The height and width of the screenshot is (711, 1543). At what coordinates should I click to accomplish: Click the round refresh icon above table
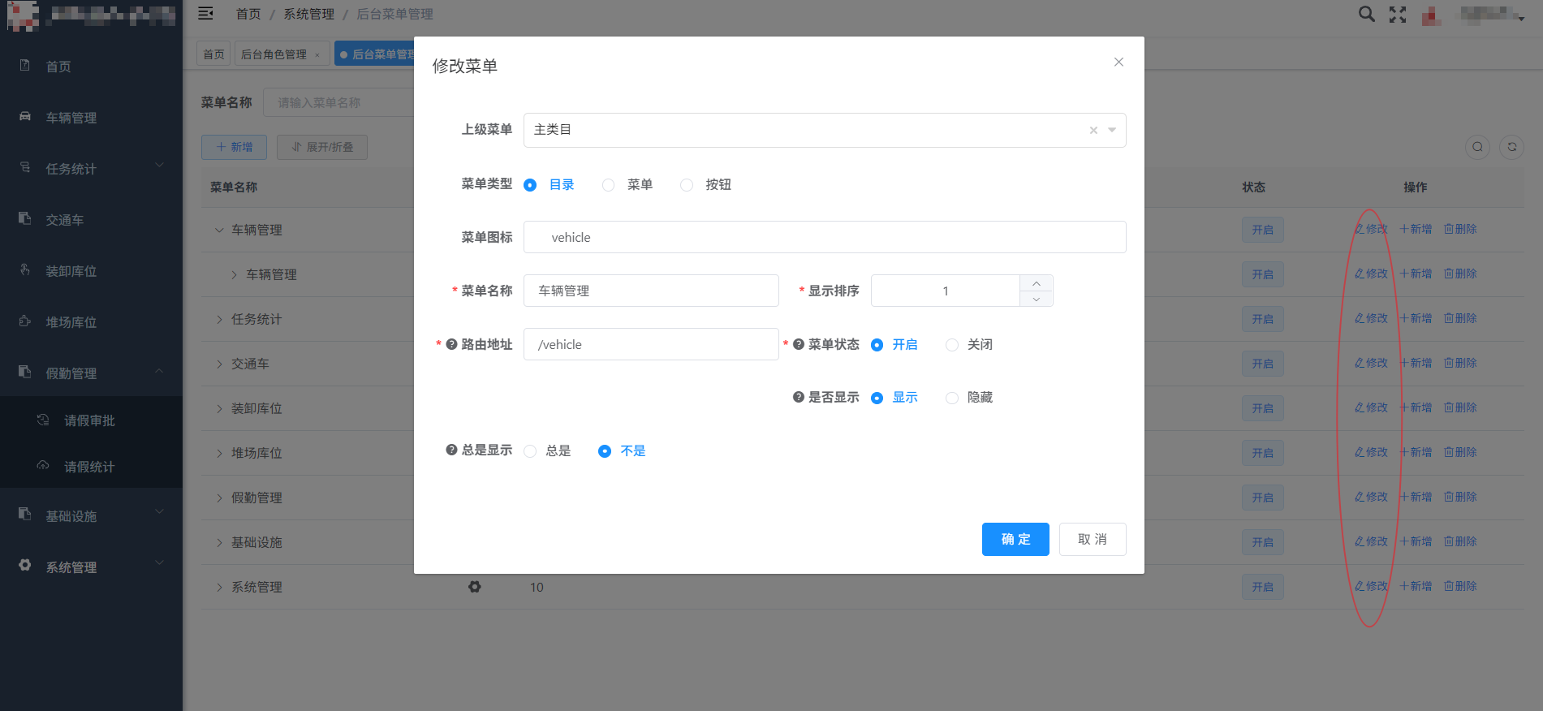tap(1511, 147)
